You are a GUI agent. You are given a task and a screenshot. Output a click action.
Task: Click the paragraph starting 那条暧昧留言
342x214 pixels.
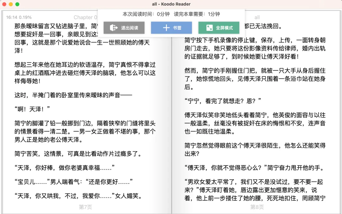pyautogui.click(x=85, y=38)
